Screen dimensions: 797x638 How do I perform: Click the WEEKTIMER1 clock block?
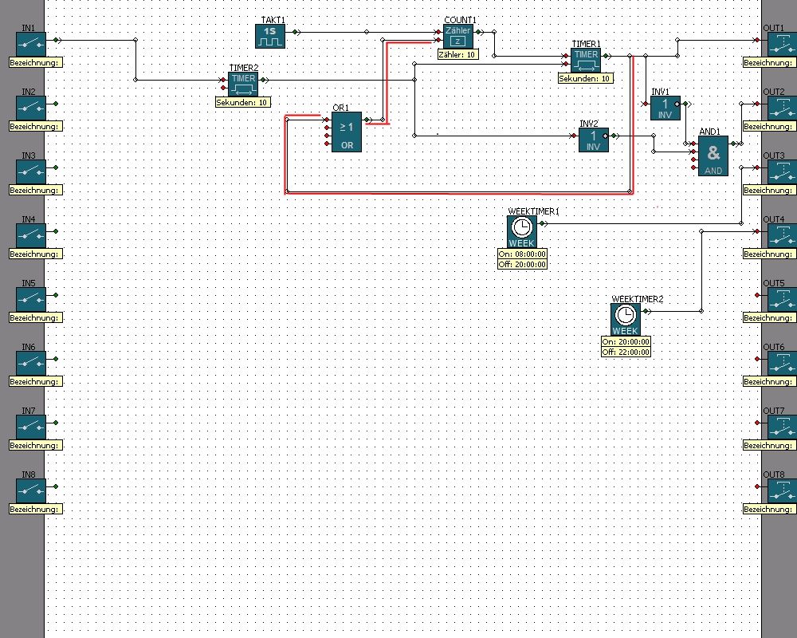pos(522,231)
